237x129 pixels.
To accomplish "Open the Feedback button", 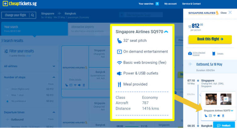I will coord(224,125).
